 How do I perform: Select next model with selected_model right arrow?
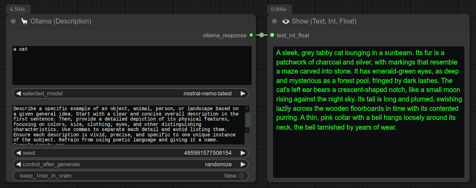coord(243,93)
